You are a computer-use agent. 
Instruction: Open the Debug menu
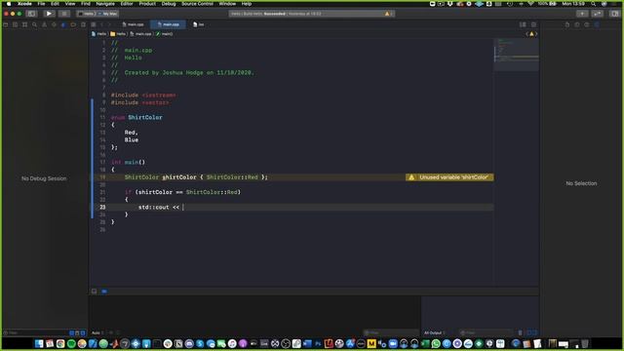(169, 4)
